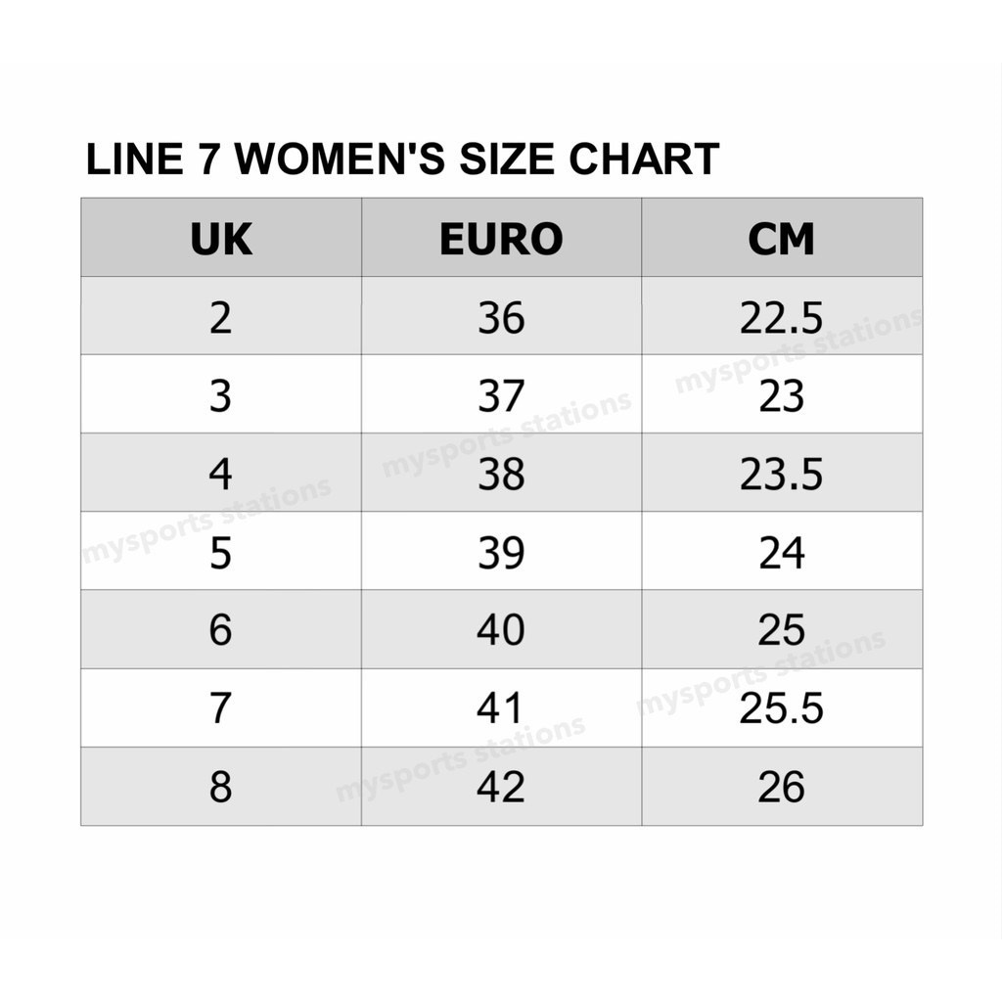Viewport: 1002px width, 1002px height.
Task: Click the EURO size 40 cell
Action: (x=501, y=630)
